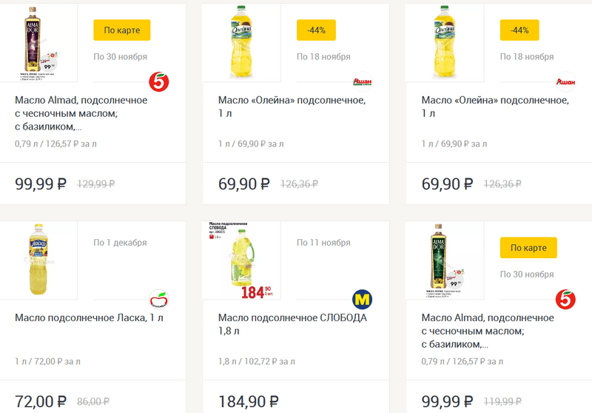Click Pyaterochka logo on 129,99 ₽ Almad card

point(159,81)
